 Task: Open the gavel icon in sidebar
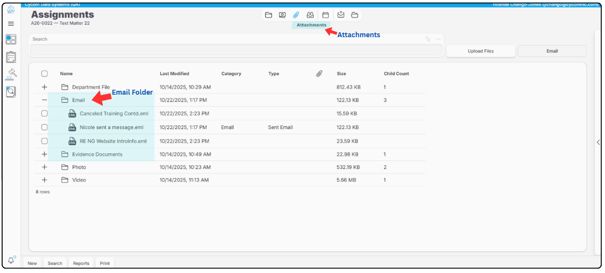(11, 74)
